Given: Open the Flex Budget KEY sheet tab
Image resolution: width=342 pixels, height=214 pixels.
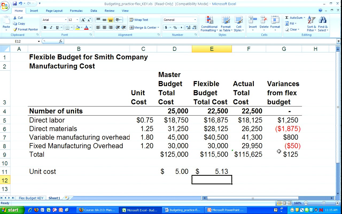Looking at the screenshot, I should click(31, 198).
